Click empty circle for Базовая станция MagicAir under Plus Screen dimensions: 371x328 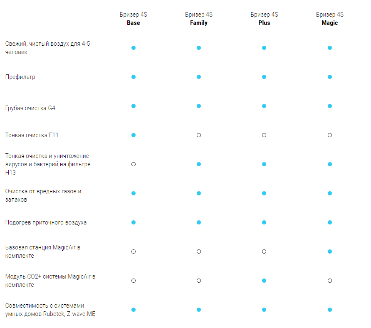(264, 252)
